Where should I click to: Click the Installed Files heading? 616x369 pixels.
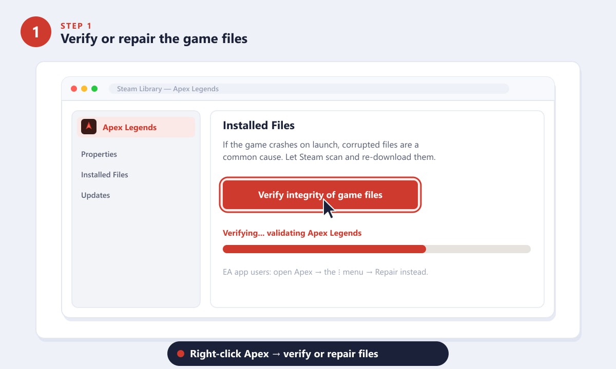point(259,126)
